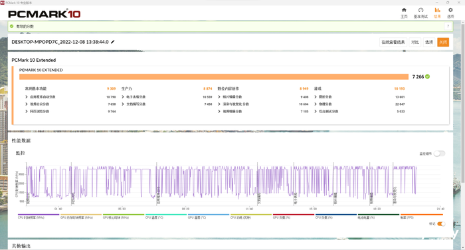Click the 在线查看结果 button
This screenshot has width=465, height=250.
click(393, 42)
